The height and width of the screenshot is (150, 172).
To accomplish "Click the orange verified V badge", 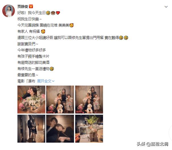I will 31,6.
